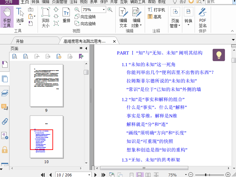
Task: Open the zoom percentage combo box
Action: pos(94,9)
